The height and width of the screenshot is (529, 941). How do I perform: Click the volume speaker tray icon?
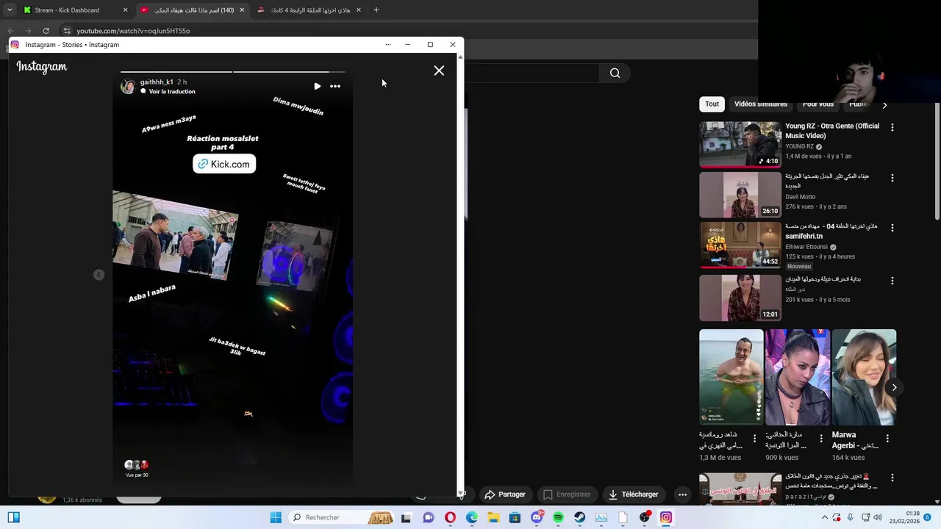(878, 518)
